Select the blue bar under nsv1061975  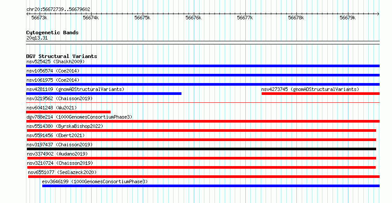click(203, 84)
